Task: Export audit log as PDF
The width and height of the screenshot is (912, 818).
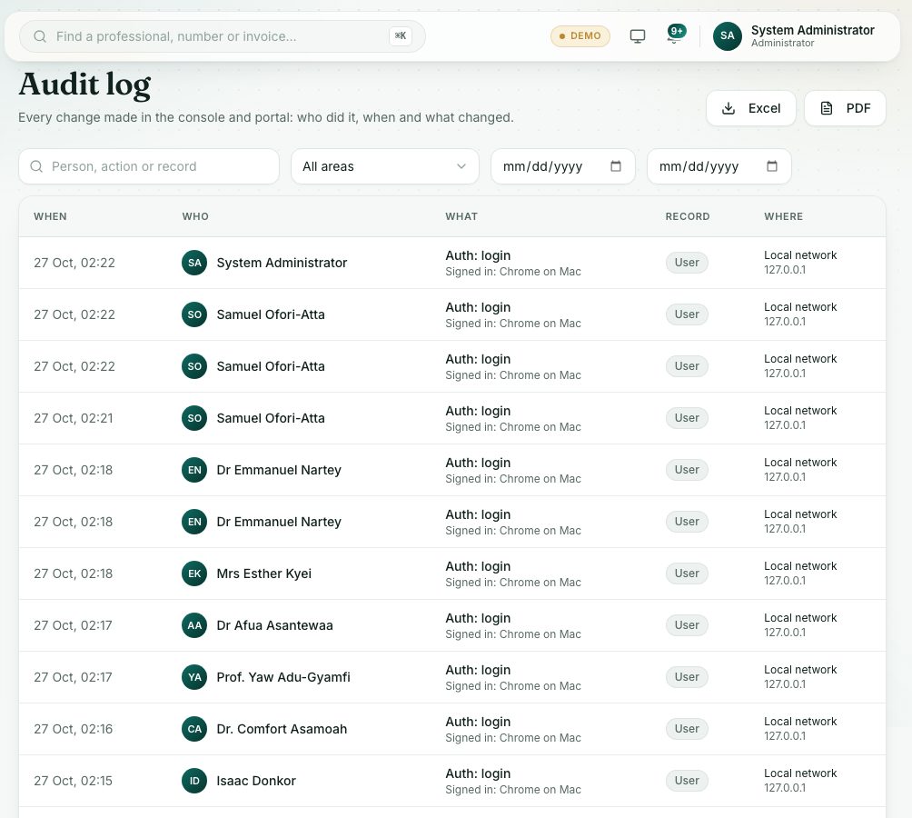Action: tap(845, 108)
